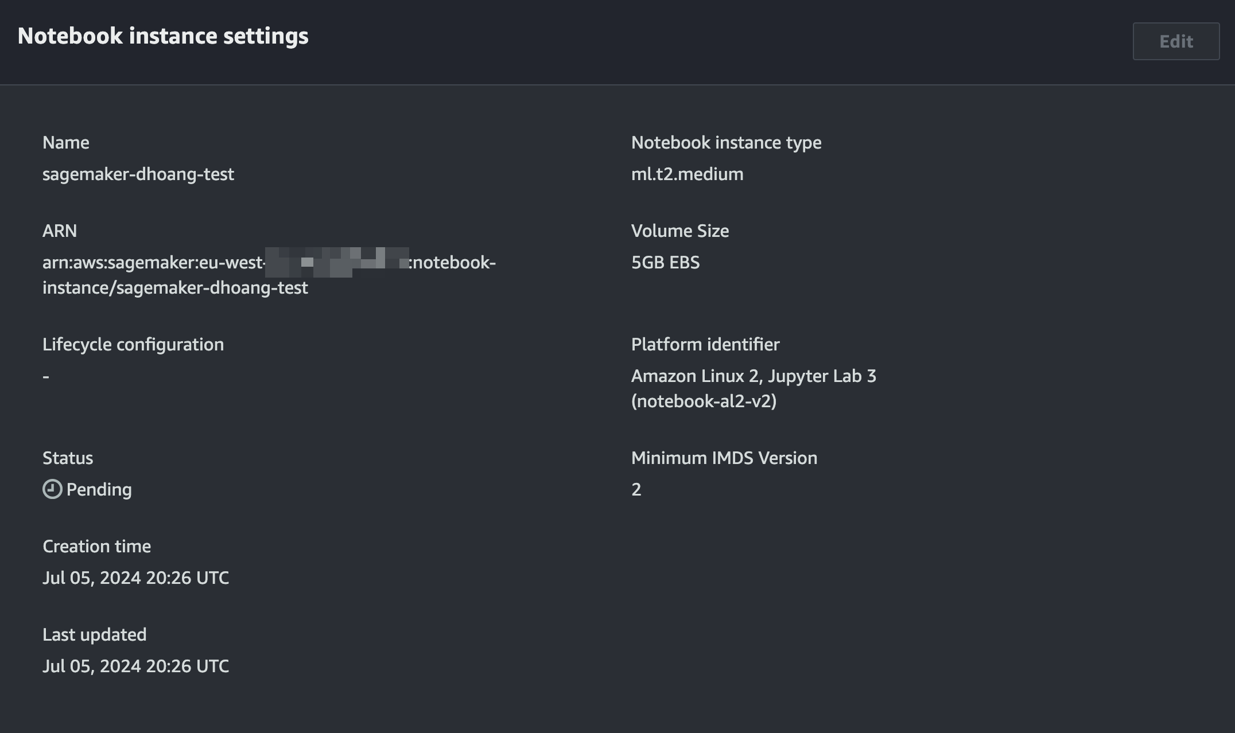The height and width of the screenshot is (733, 1235).
Task: Select the Minimum IMDS Version value
Action: tap(635, 489)
